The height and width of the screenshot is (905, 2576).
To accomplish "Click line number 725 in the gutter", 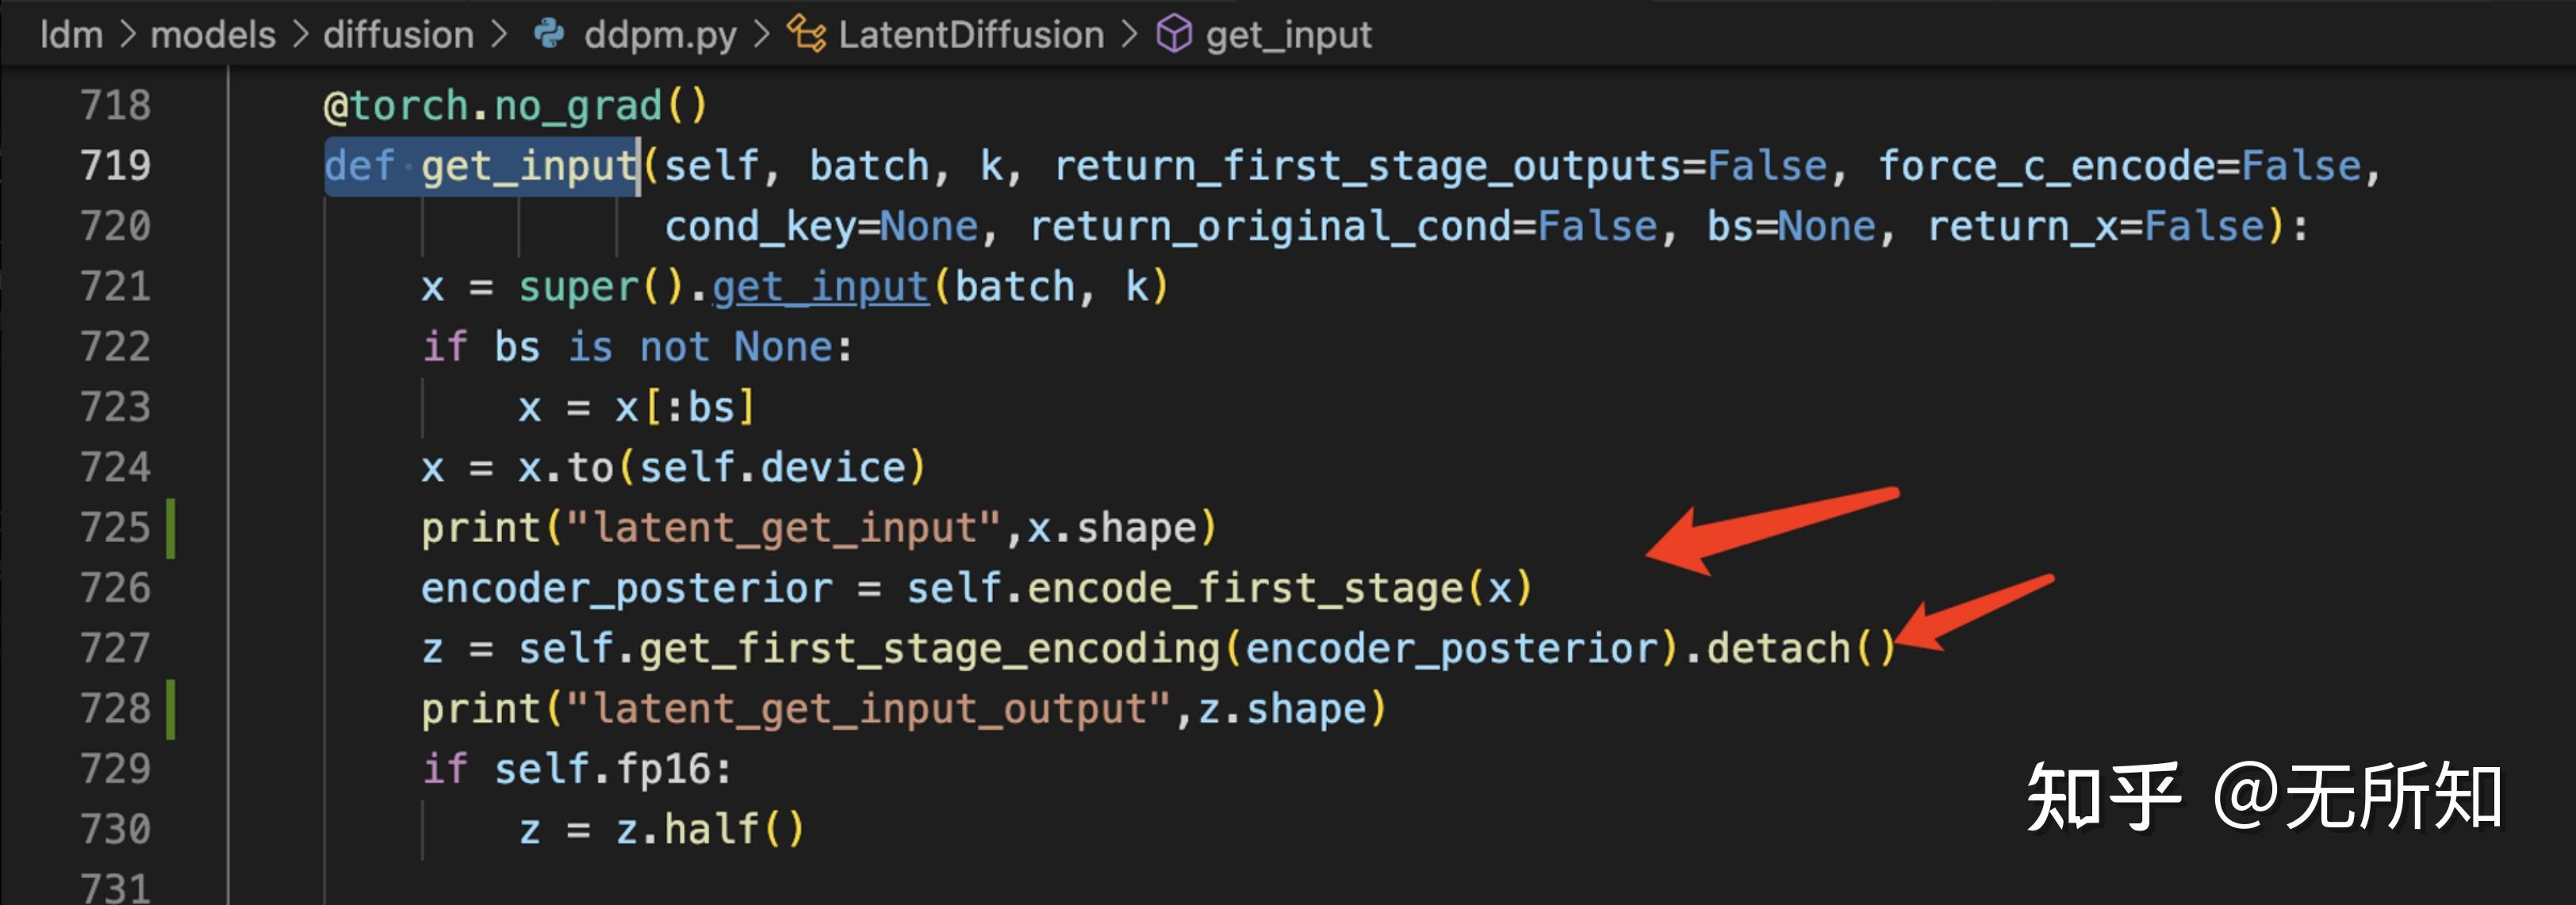I will [x=115, y=528].
